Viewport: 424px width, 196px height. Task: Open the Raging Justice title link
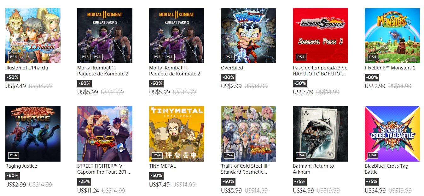(21, 166)
